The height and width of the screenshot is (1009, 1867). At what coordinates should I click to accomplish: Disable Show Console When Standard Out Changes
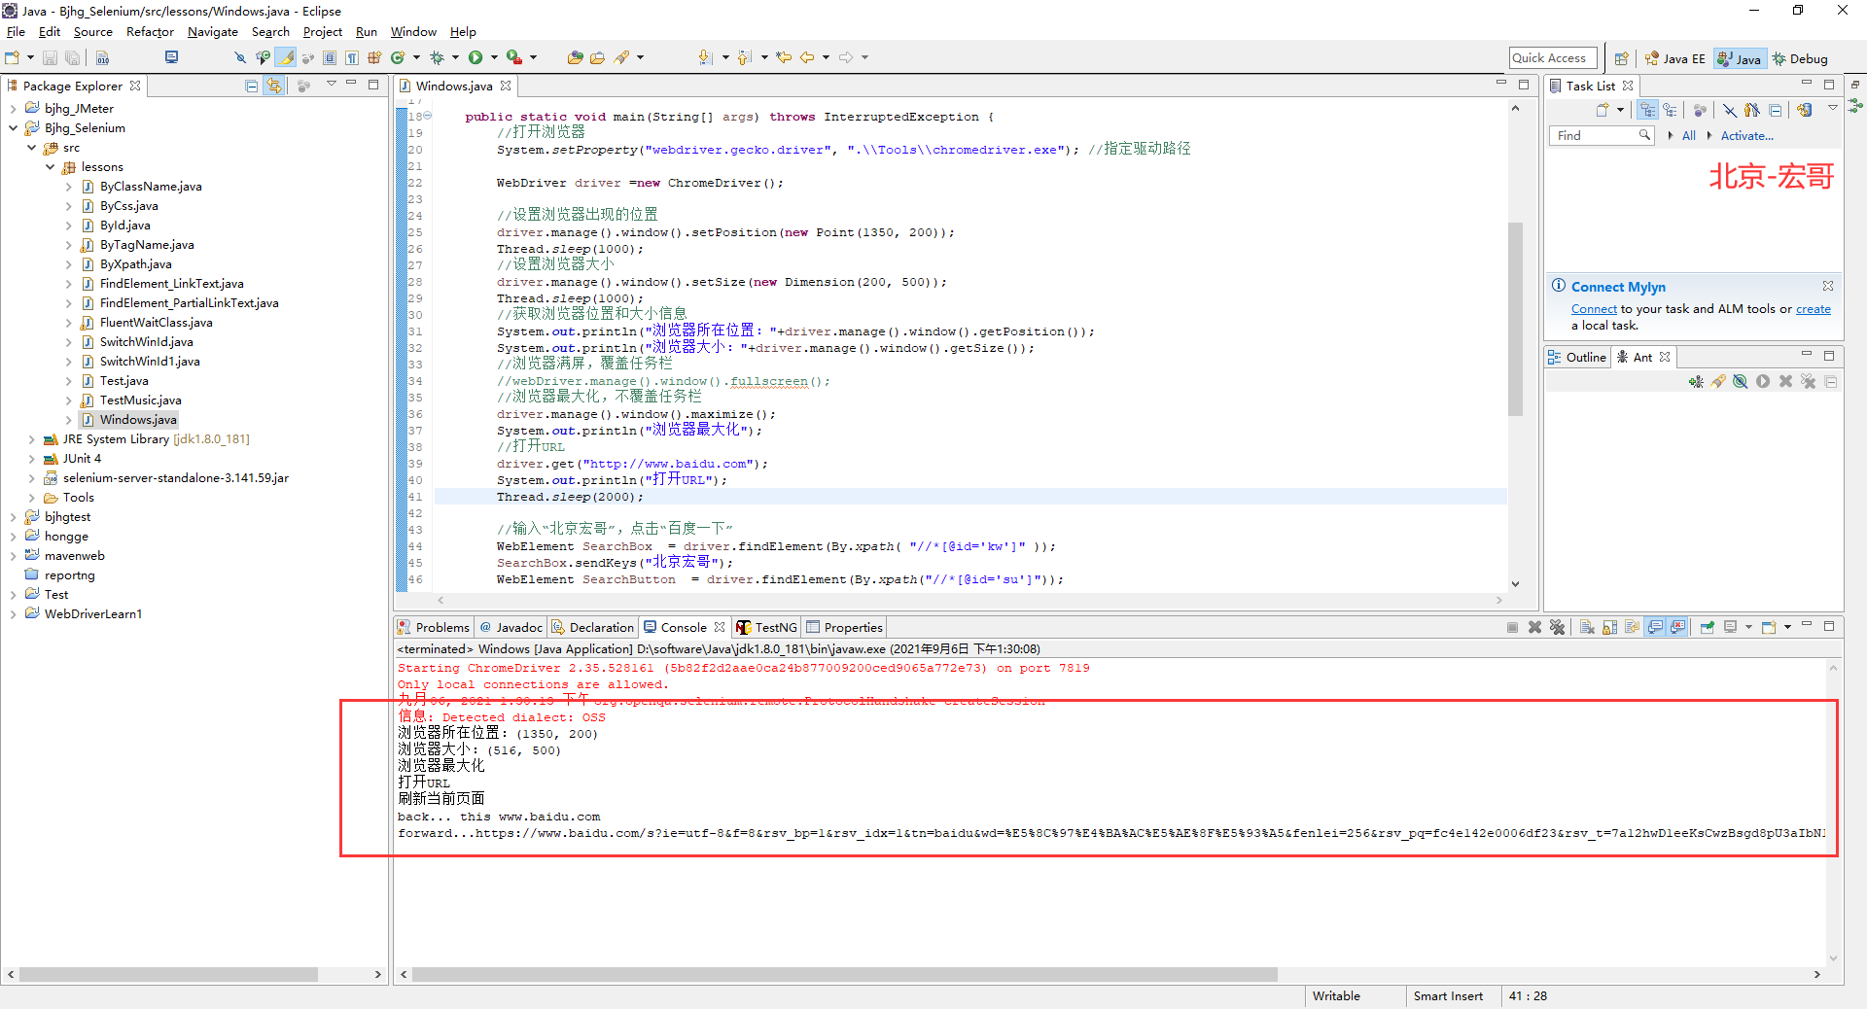1655,627
